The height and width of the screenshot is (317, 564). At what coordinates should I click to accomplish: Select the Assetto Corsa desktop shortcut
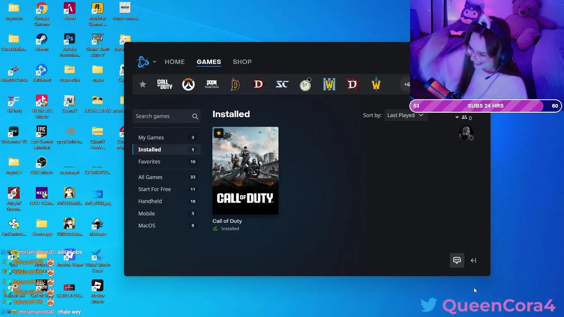[x=14, y=74]
